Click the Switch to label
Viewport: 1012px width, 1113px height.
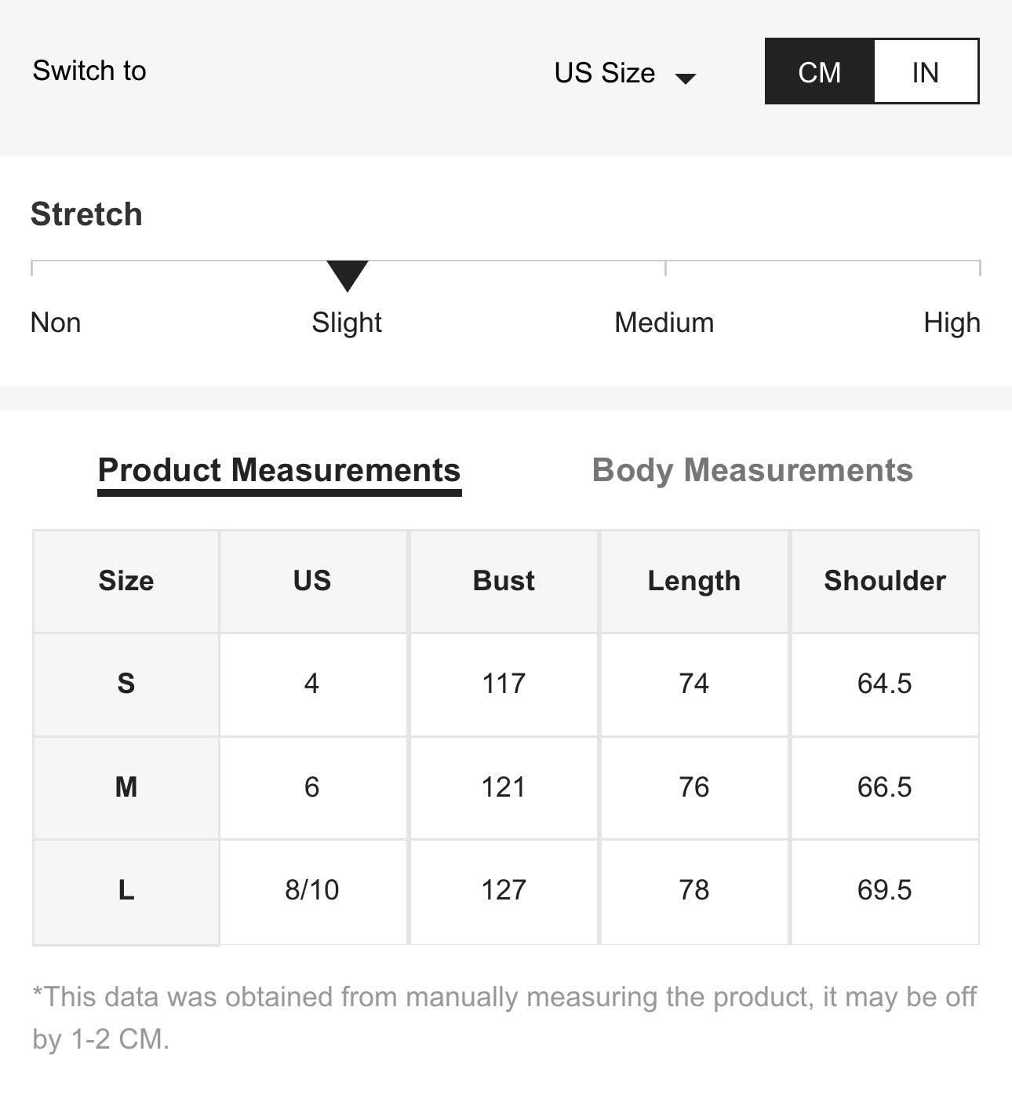89,71
